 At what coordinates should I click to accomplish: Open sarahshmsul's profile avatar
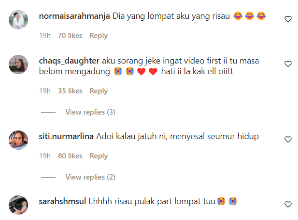pos(18,205)
